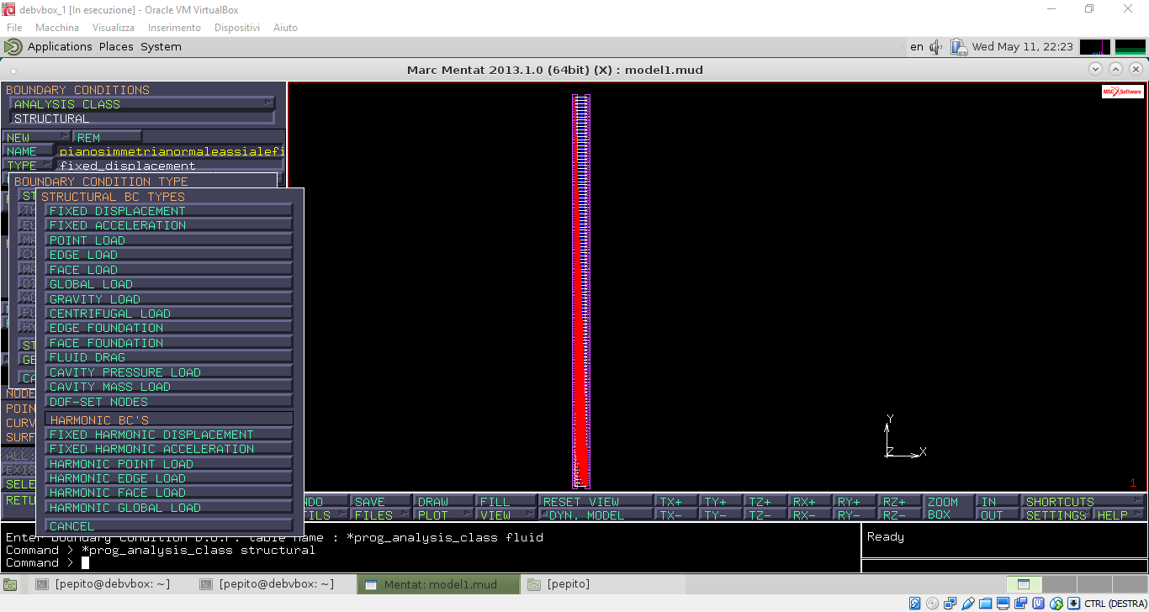Image resolution: width=1149 pixels, height=612 pixels.
Task: Toggle DYN. MODEL mode
Action: [x=597, y=515]
